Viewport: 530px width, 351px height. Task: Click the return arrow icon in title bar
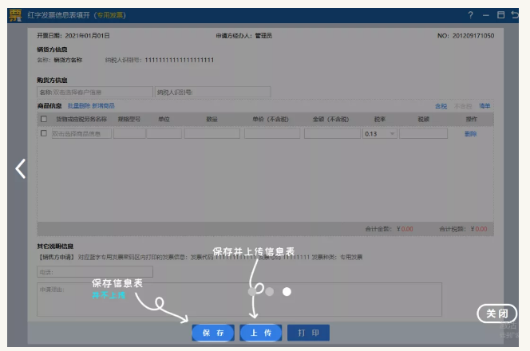[515, 15]
